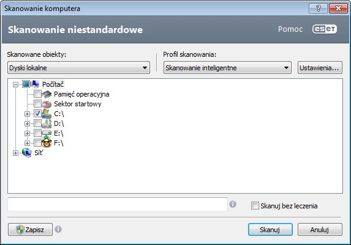This screenshot has width=351, height=245.
Task: Click the memory chip icon beside Pamięć operacyjna
Action: (x=47, y=94)
